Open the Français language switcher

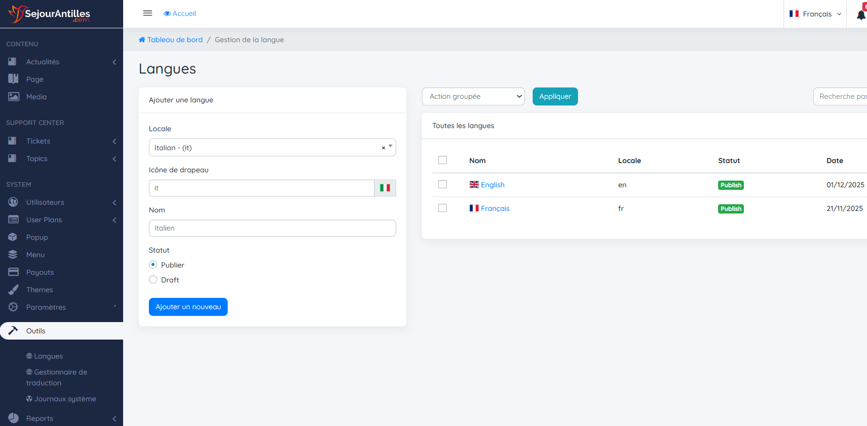coord(815,14)
